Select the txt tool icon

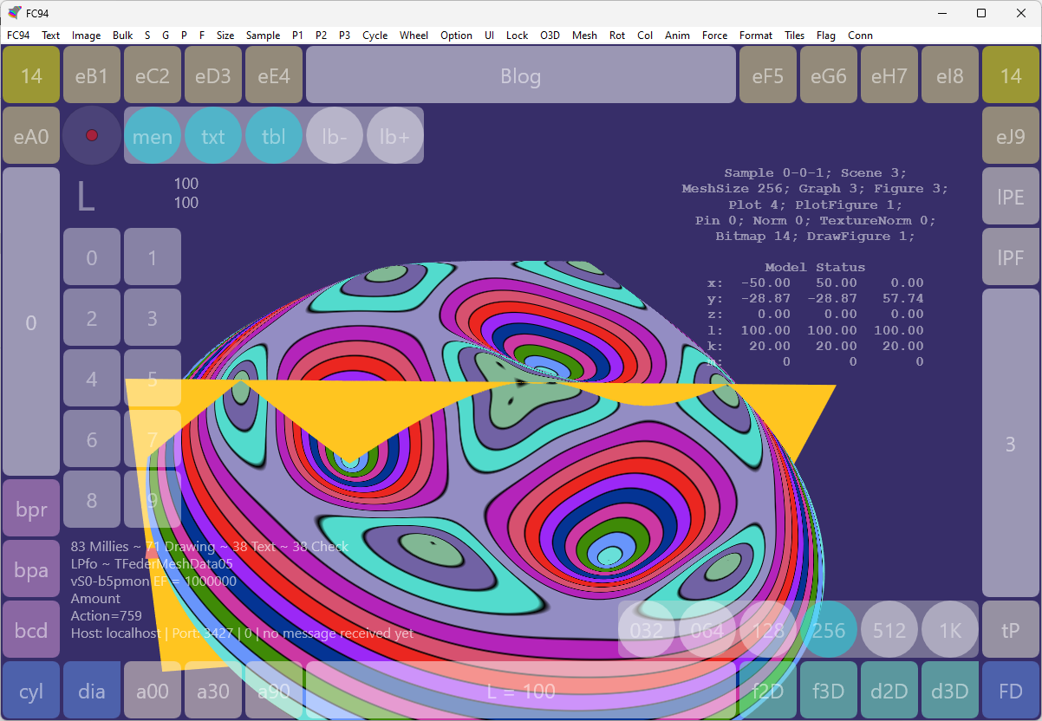click(213, 136)
